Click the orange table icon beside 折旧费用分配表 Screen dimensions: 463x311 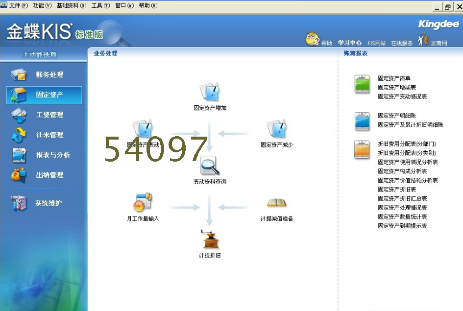pyautogui.click(x=362, y=149)
